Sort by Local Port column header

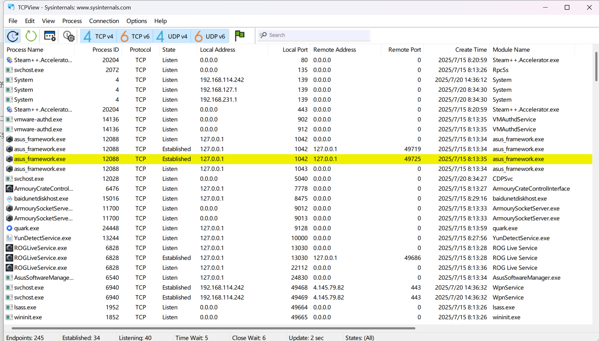coord(289,50)
